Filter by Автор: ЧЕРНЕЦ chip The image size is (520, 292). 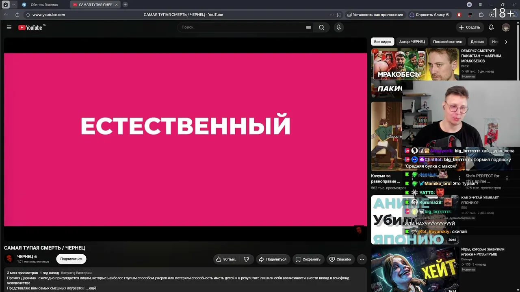[412, 42]
